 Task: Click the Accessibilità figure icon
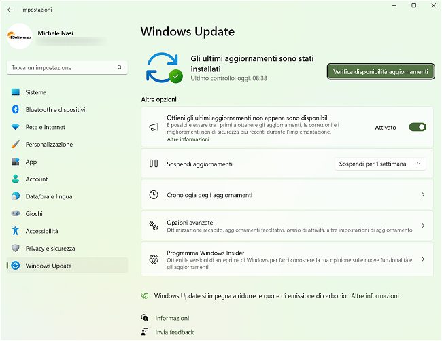16,231
